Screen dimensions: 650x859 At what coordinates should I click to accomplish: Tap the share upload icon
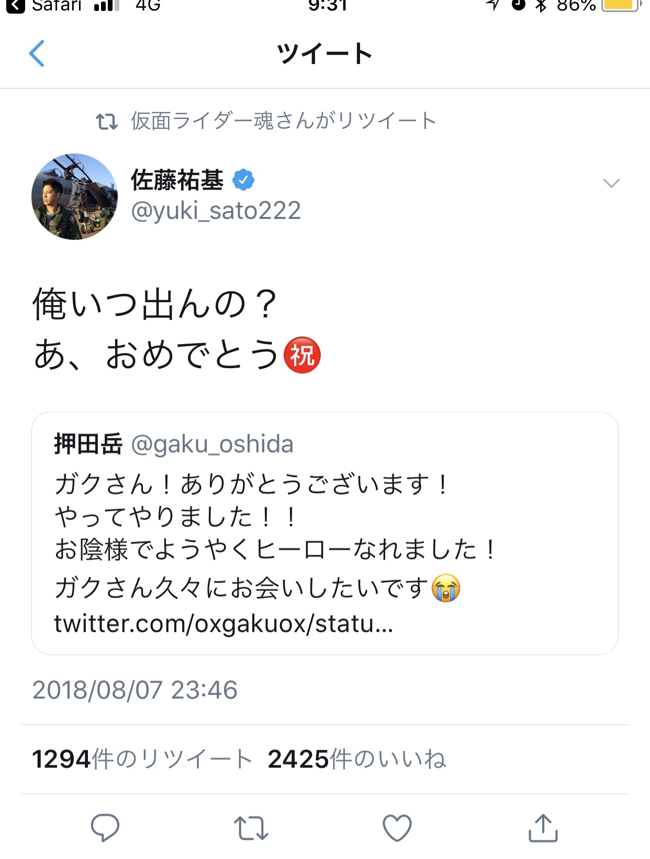(543, 828)
